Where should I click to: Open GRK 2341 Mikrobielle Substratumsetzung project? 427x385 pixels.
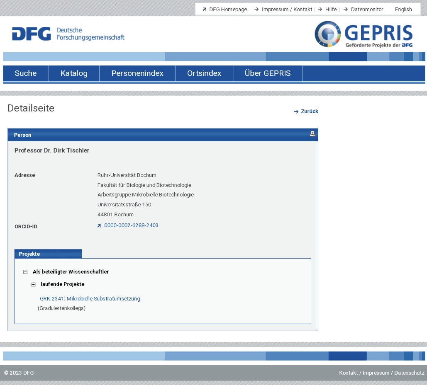click(90, 298)
